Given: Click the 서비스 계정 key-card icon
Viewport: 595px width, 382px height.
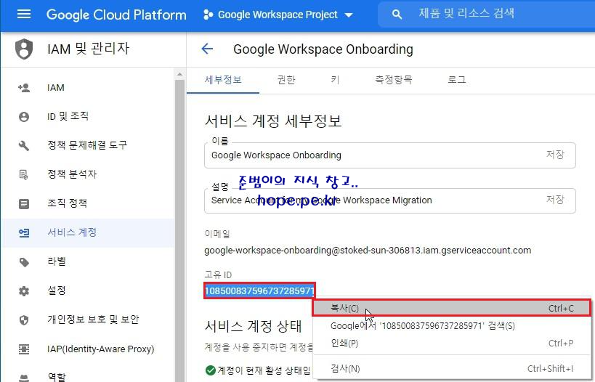Looking at the screenshot, I should [x=24, y=232].
